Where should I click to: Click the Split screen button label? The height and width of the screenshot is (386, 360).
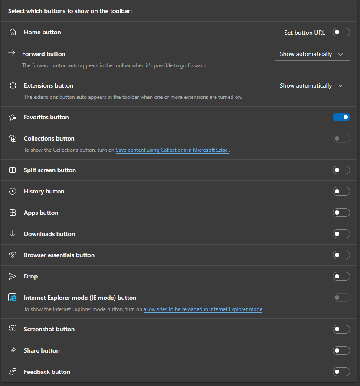[50, 170]
